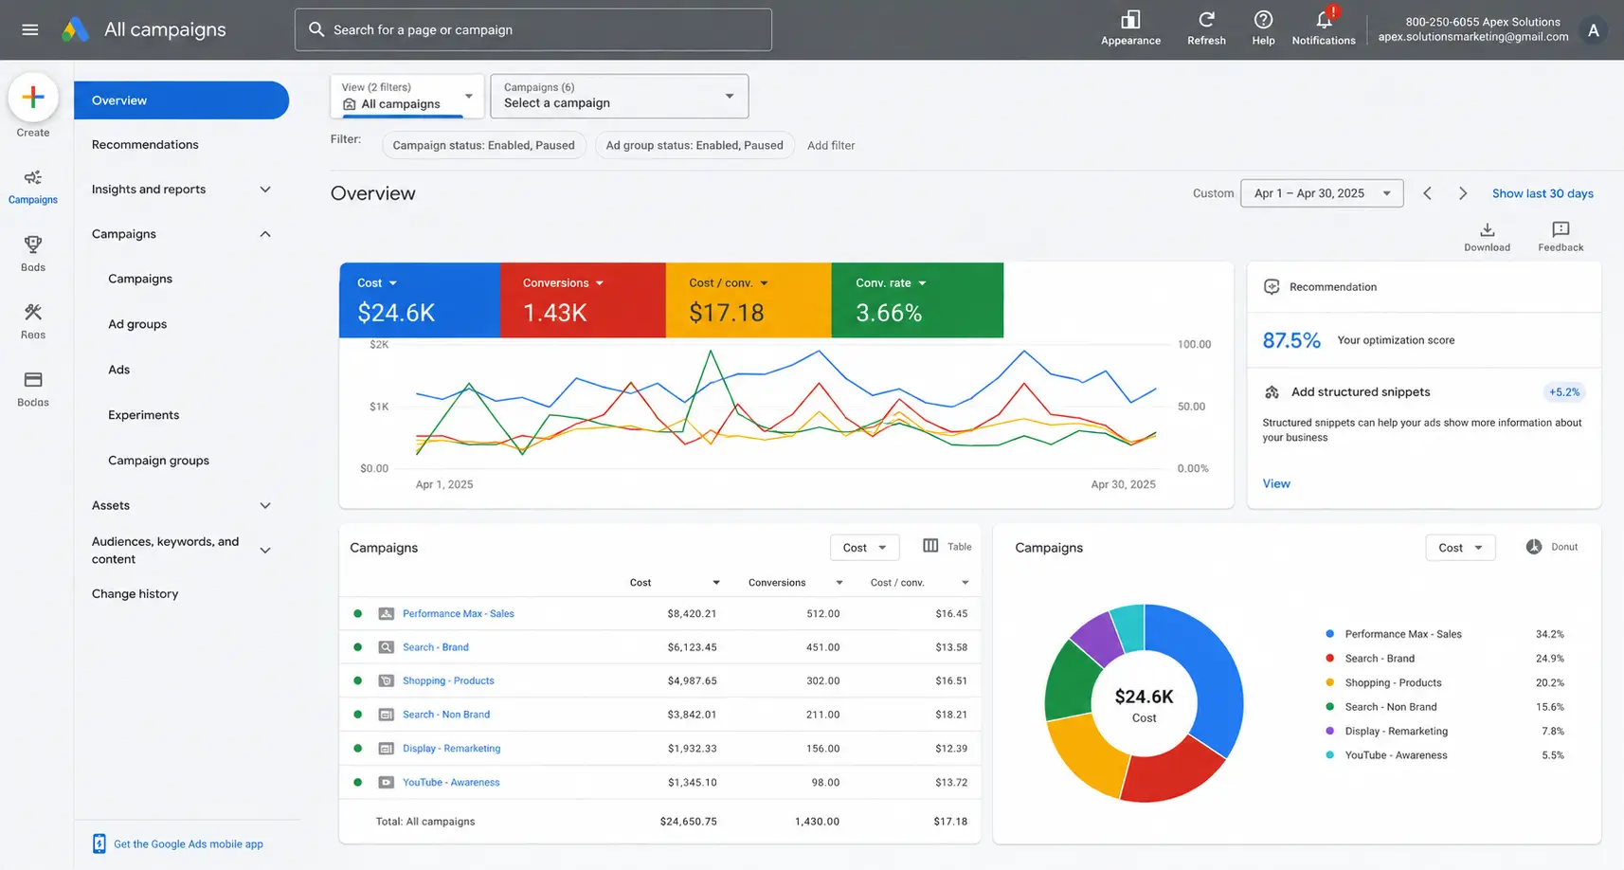This screenshot has width=1624, height=870.
Task: Toggle status dot for YouTube - Awareness
Action: point(357,783)
